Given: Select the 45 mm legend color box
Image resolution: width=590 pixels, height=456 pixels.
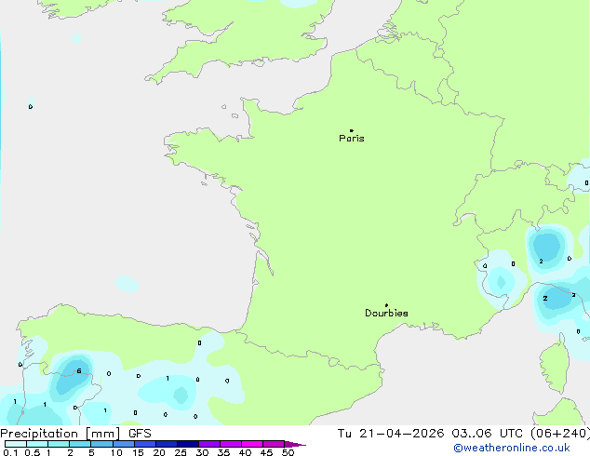Looking at the screenshot, I should click(x=274, y=444).
